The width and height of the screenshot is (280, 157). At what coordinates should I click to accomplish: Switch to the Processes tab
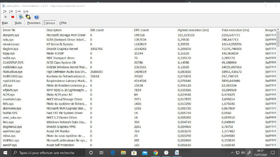pyautogui.click(x=34, y=23)
